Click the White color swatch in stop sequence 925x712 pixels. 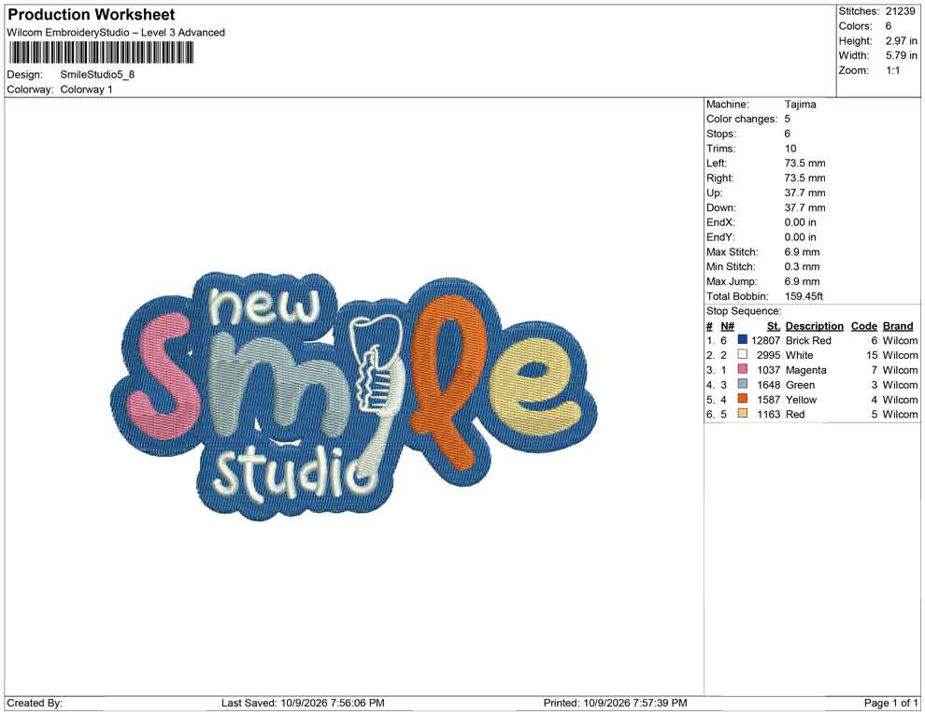[x=743, y=354]
